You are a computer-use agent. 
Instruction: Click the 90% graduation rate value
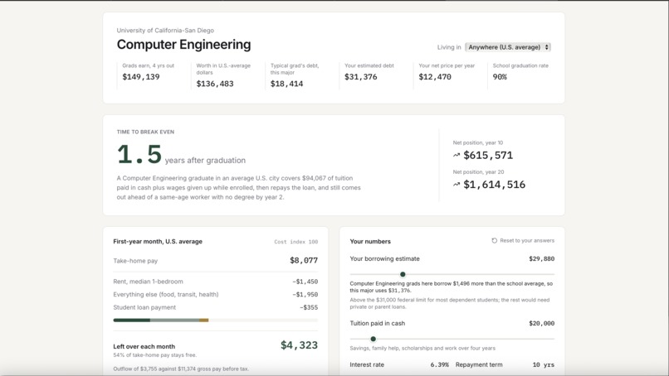pos(500,77)
